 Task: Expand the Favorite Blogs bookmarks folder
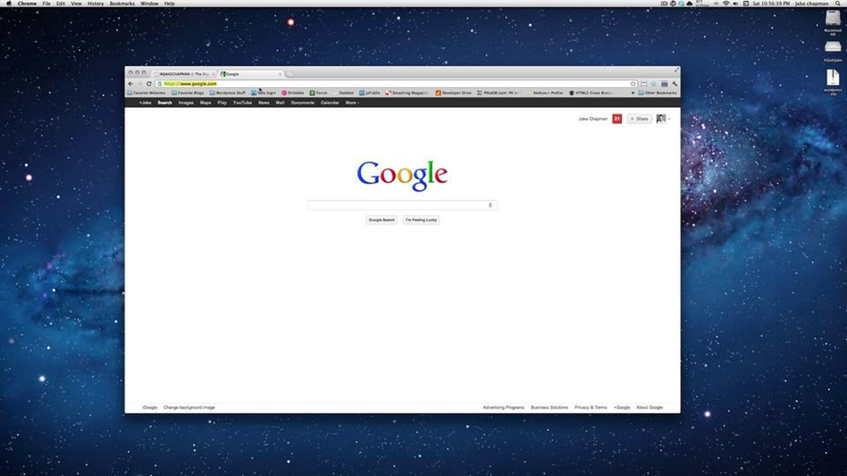click(187, 93)
